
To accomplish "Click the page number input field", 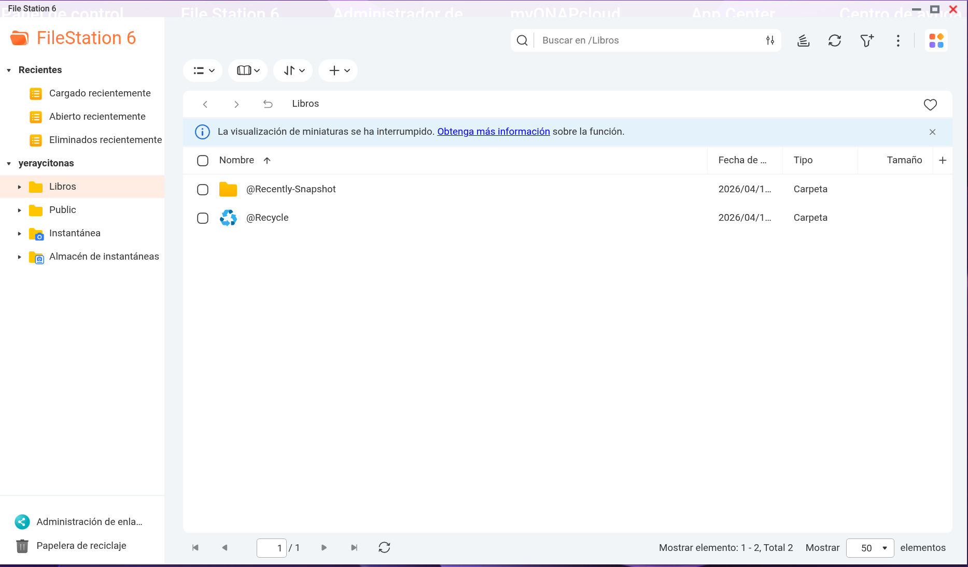I will (x=272, y=548).
